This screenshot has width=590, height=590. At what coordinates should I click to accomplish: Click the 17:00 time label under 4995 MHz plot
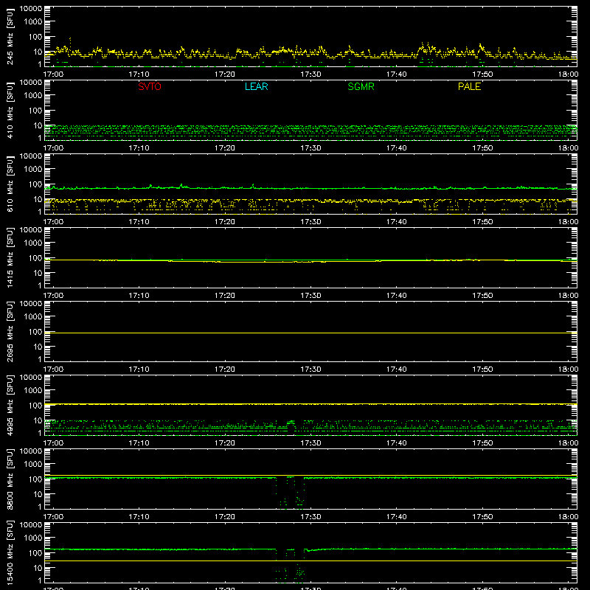pyautogui.click(x=53, y=443)
